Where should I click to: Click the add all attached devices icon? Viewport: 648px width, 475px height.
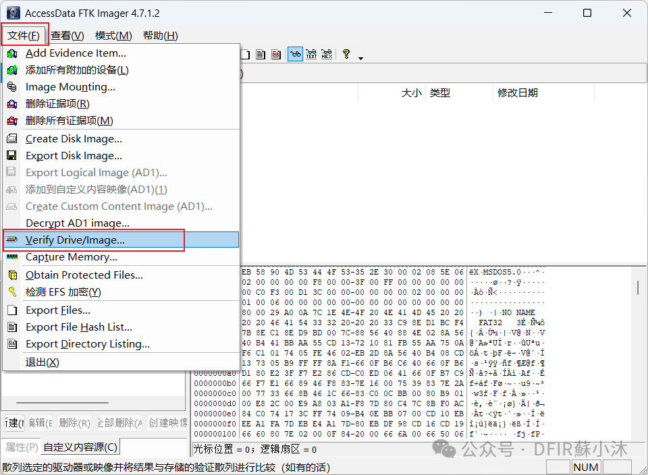coord(12,70)
